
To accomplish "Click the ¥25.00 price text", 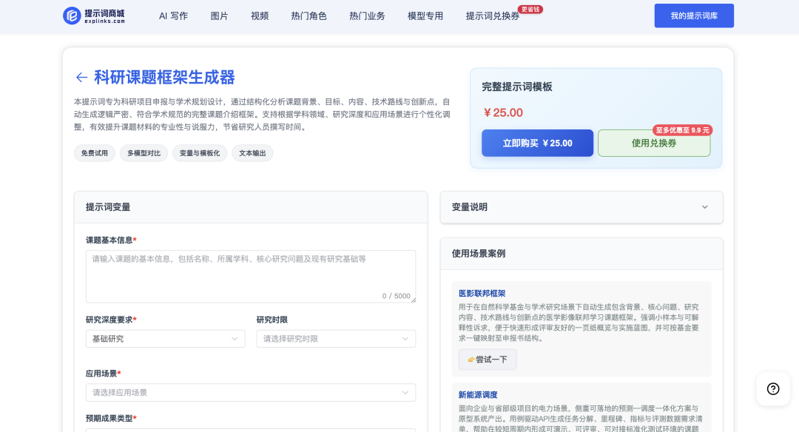I will coord(503,112).
